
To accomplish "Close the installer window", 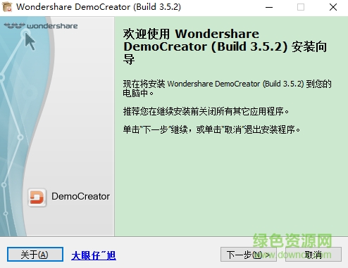I will click(x=333, y=7).
